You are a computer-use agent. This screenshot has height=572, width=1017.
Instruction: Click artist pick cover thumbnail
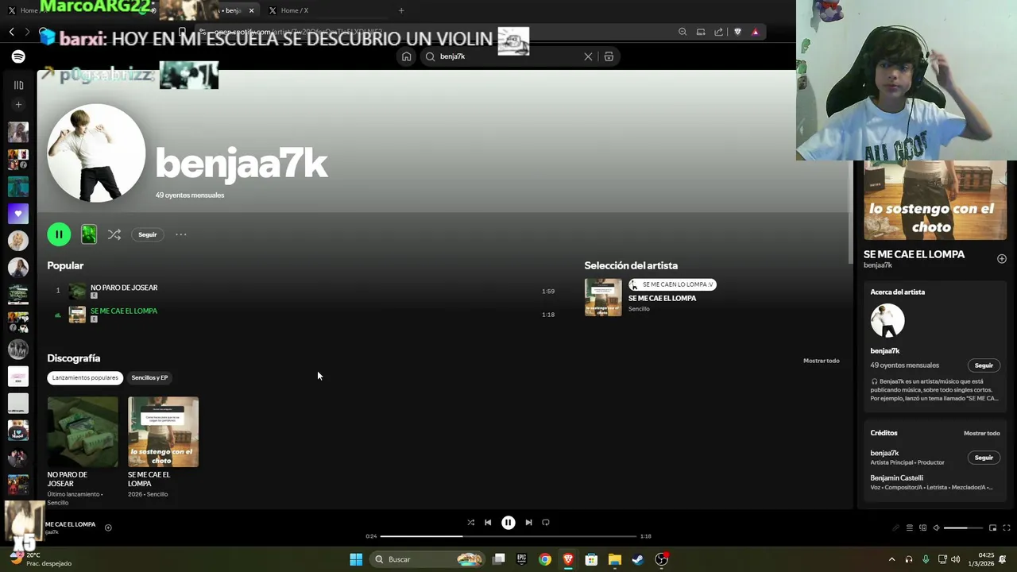[603, 297]
